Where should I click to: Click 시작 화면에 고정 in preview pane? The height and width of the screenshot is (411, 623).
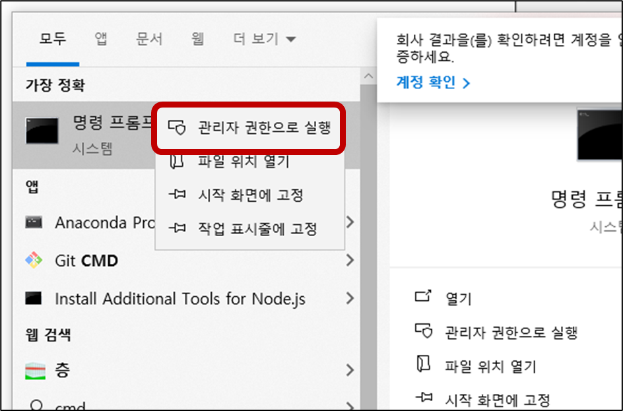tap(498, 400)
